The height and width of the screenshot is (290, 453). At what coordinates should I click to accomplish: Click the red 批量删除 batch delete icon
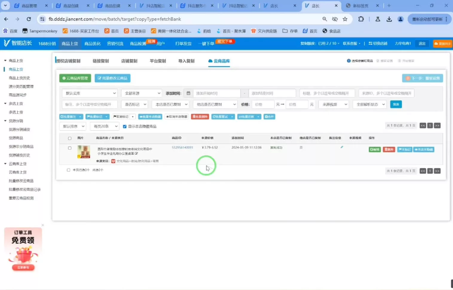tap(200, 117)
